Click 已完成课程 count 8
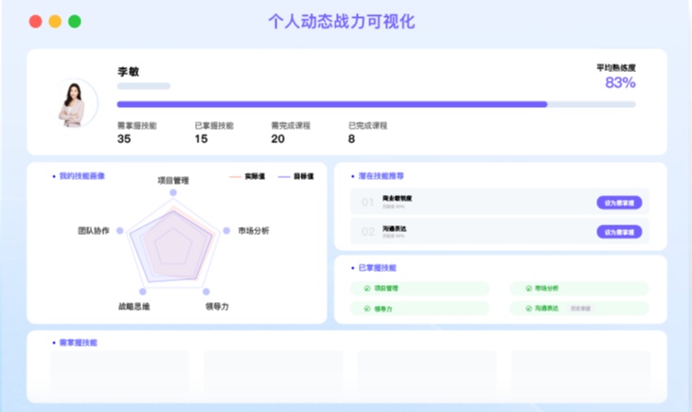Image resolution: width=692 pixels, height=412 pixels. coord(351,138)
